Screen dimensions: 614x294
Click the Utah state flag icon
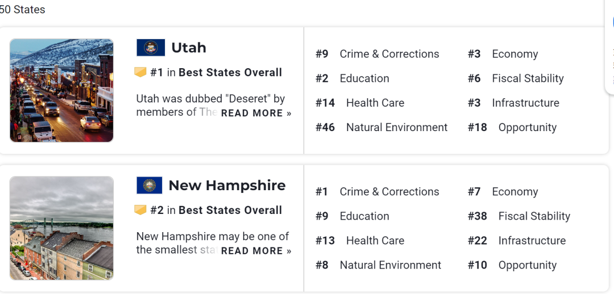tap(151, 48)
